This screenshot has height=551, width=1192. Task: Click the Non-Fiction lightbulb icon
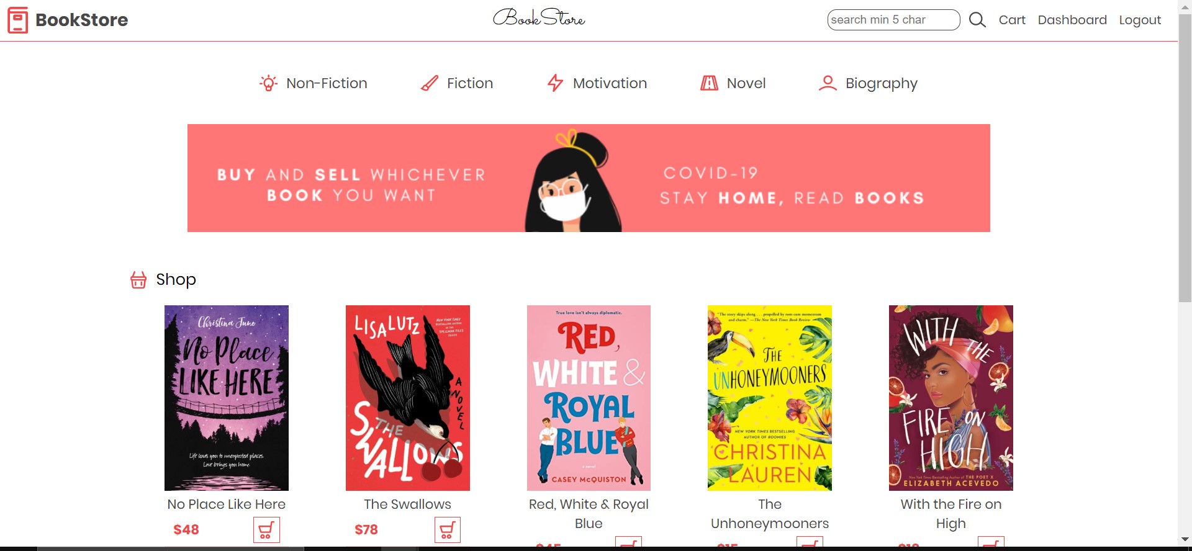(x=268, y=83)
